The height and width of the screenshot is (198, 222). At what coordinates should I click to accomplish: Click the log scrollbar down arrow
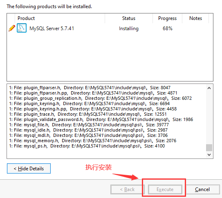(209, 155)
